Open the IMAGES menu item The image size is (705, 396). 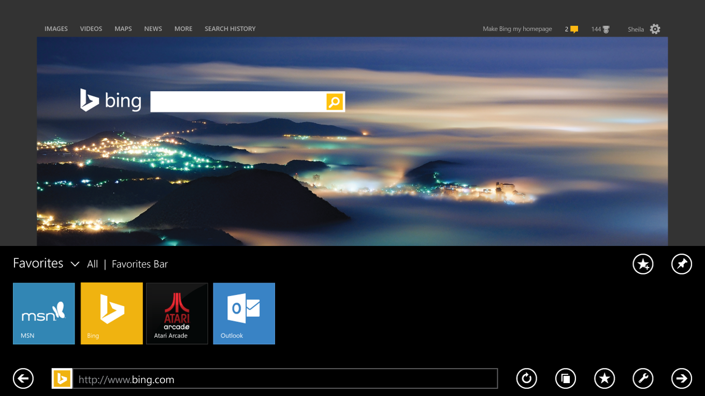(56, 29)
